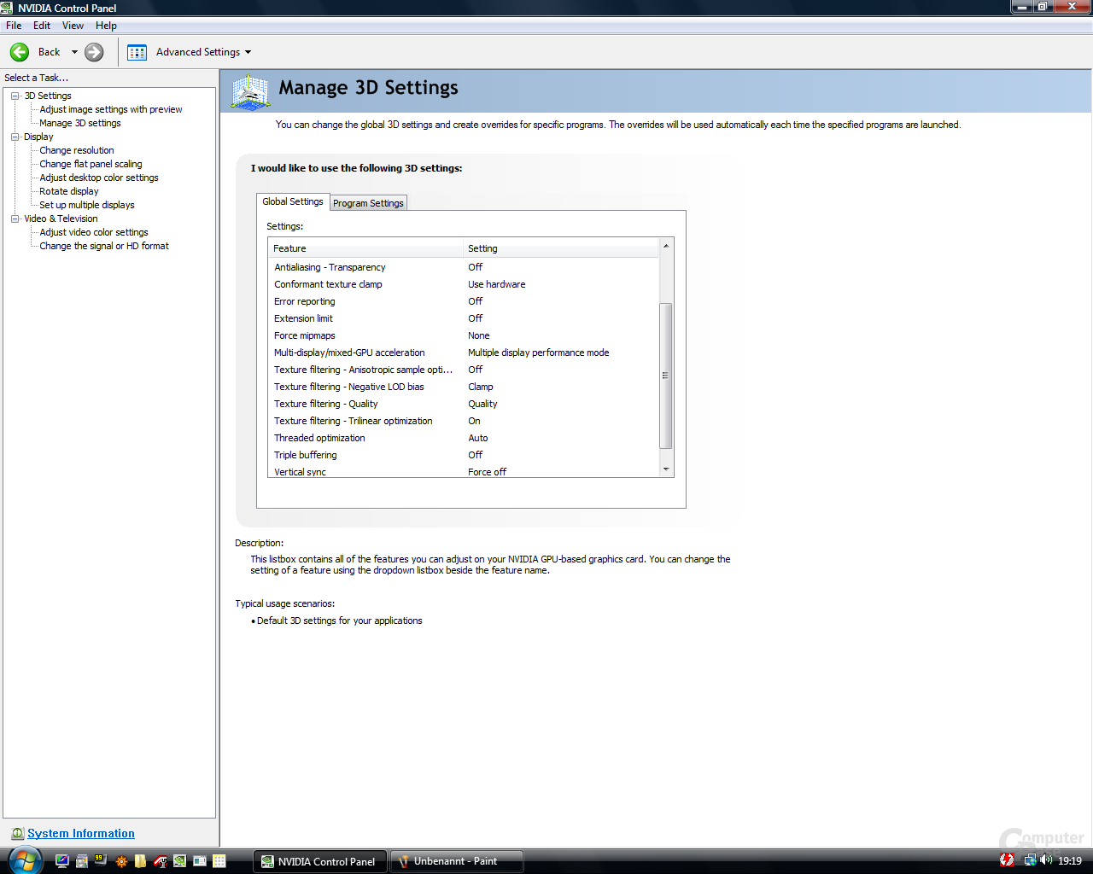1093x874 pixels.
Task: Select the Force mipmaps row
Action: click(464, 335)
